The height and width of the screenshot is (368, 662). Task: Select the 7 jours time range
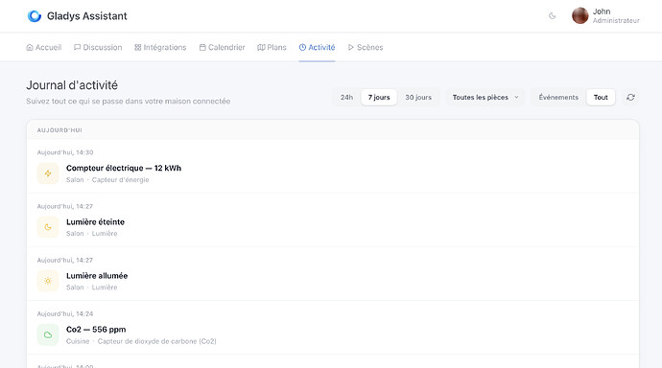point(379,98)
